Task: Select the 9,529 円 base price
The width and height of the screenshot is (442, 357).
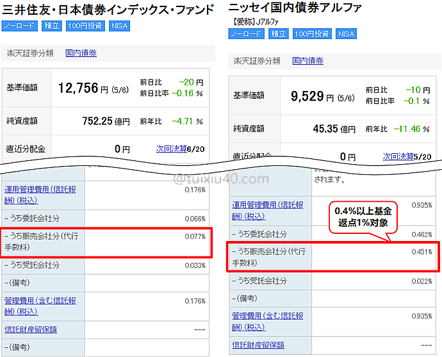Action: pyautogui.click(x=312, y=96)
